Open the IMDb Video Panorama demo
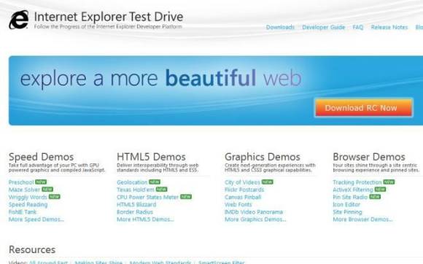423x264 pixels. (254, 212)
